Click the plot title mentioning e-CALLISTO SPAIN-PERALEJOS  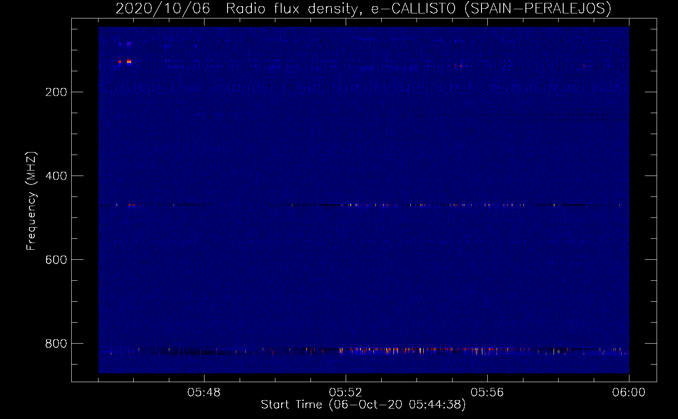[x=363, y=8]
